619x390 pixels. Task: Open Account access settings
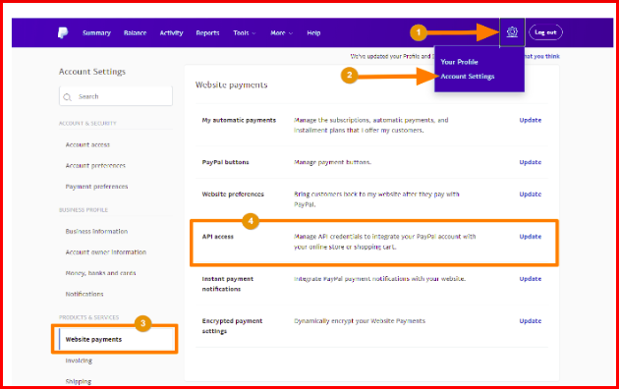point(87,144)
